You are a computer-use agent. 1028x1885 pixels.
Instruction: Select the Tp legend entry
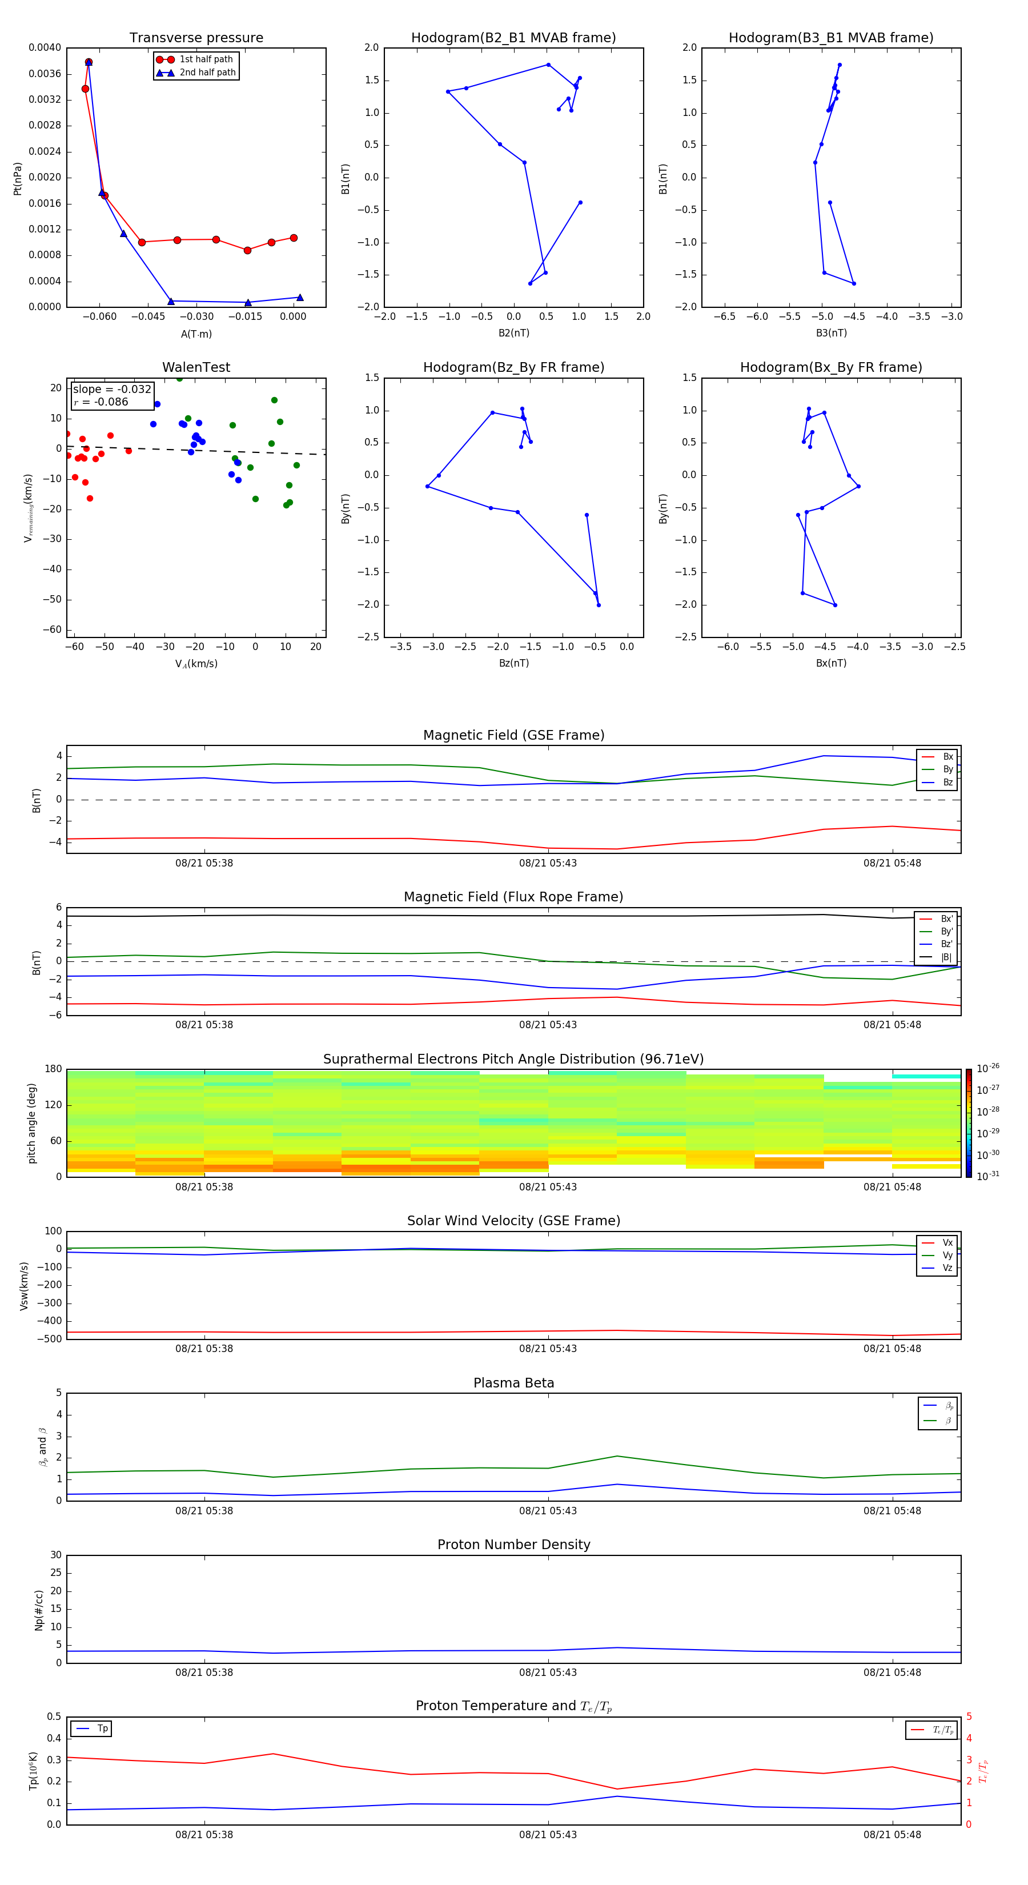(x=92, y=1728)
